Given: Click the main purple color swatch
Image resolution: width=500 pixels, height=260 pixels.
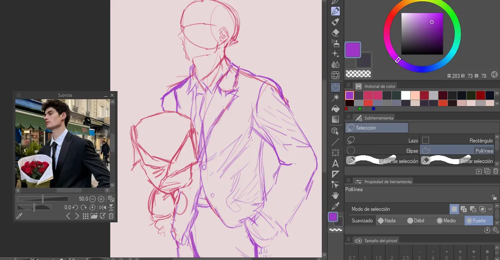Looking at the screenshot, I should coord(353,50).
